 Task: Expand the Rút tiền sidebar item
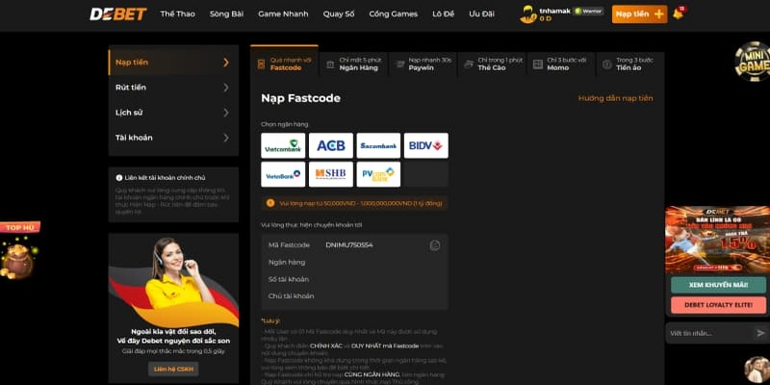pyautogui.click(x=173, y=88)
